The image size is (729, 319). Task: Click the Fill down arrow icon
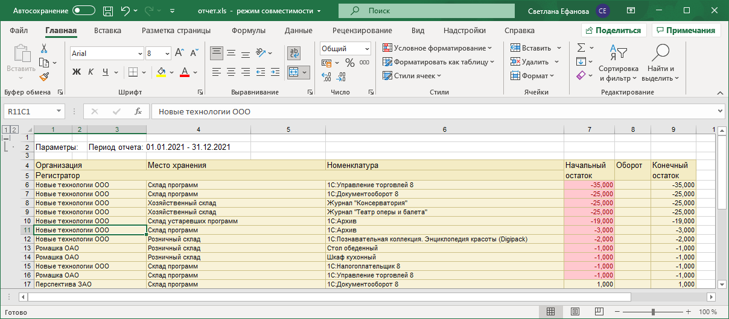581,61
